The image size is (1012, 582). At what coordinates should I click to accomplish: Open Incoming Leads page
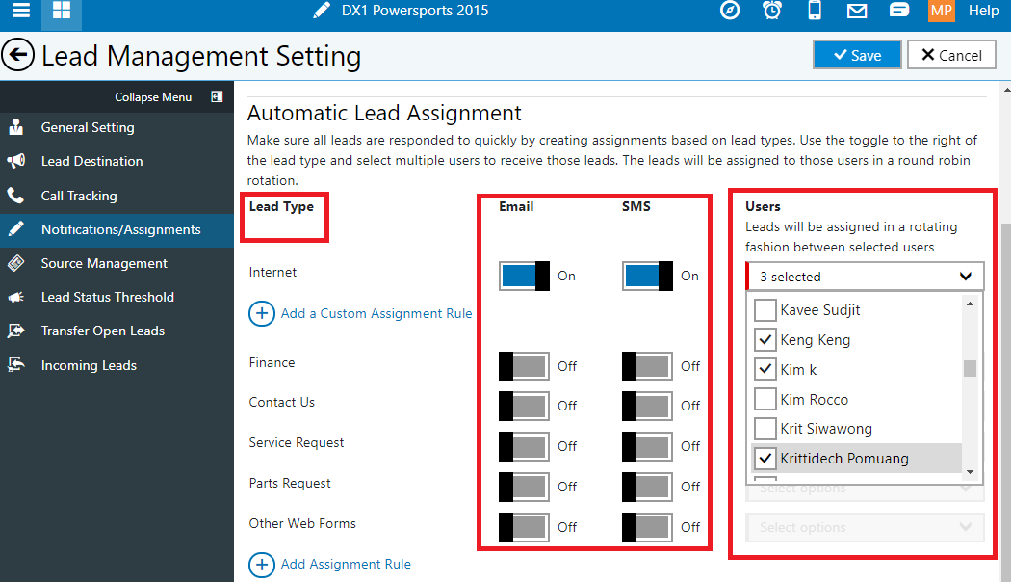tap(117, 365)
